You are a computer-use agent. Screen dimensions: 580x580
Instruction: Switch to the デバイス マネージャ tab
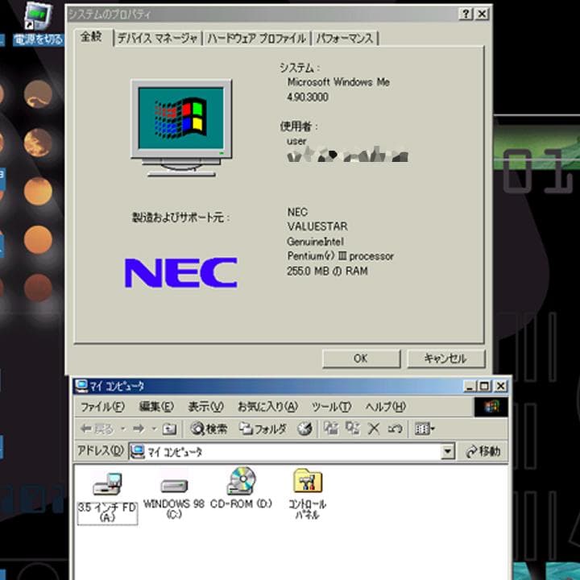[x=158, y=38]
